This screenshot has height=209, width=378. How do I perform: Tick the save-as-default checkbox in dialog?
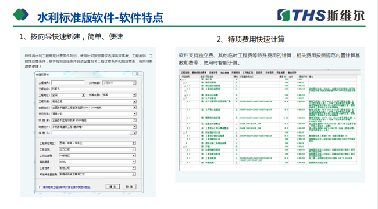(40, 187)
